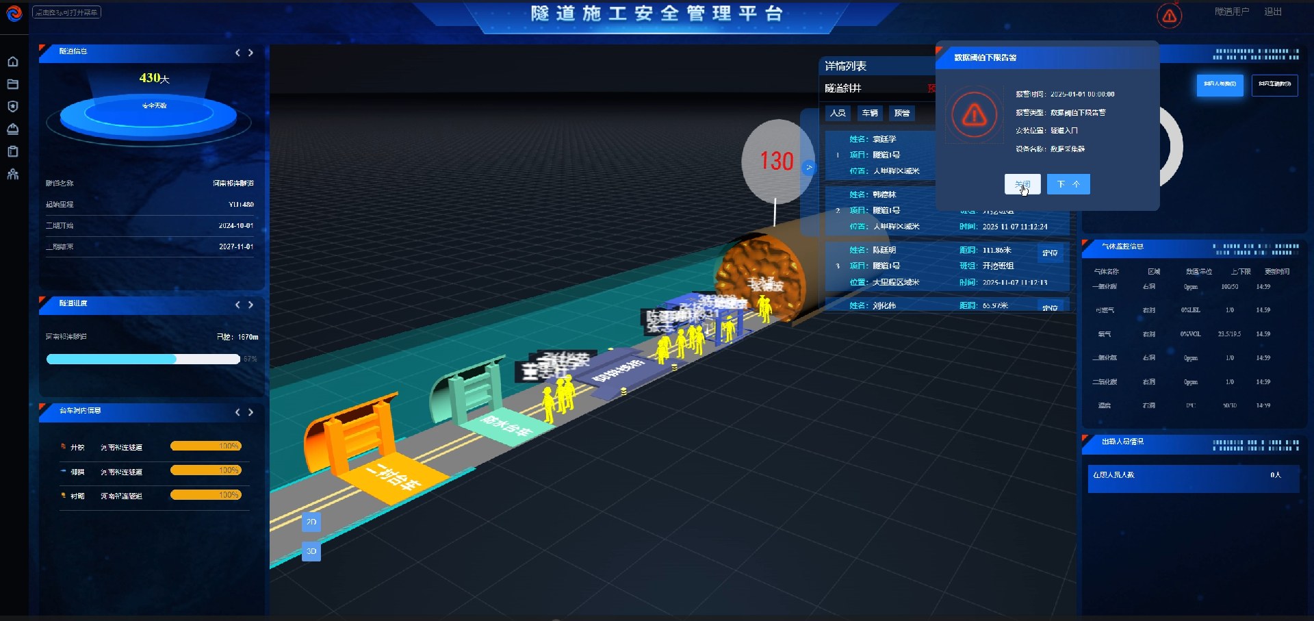The height and width of the screenshot is (621, 1314).
Task: Click the folder icon in the sidebar
Action: point(13,84)
